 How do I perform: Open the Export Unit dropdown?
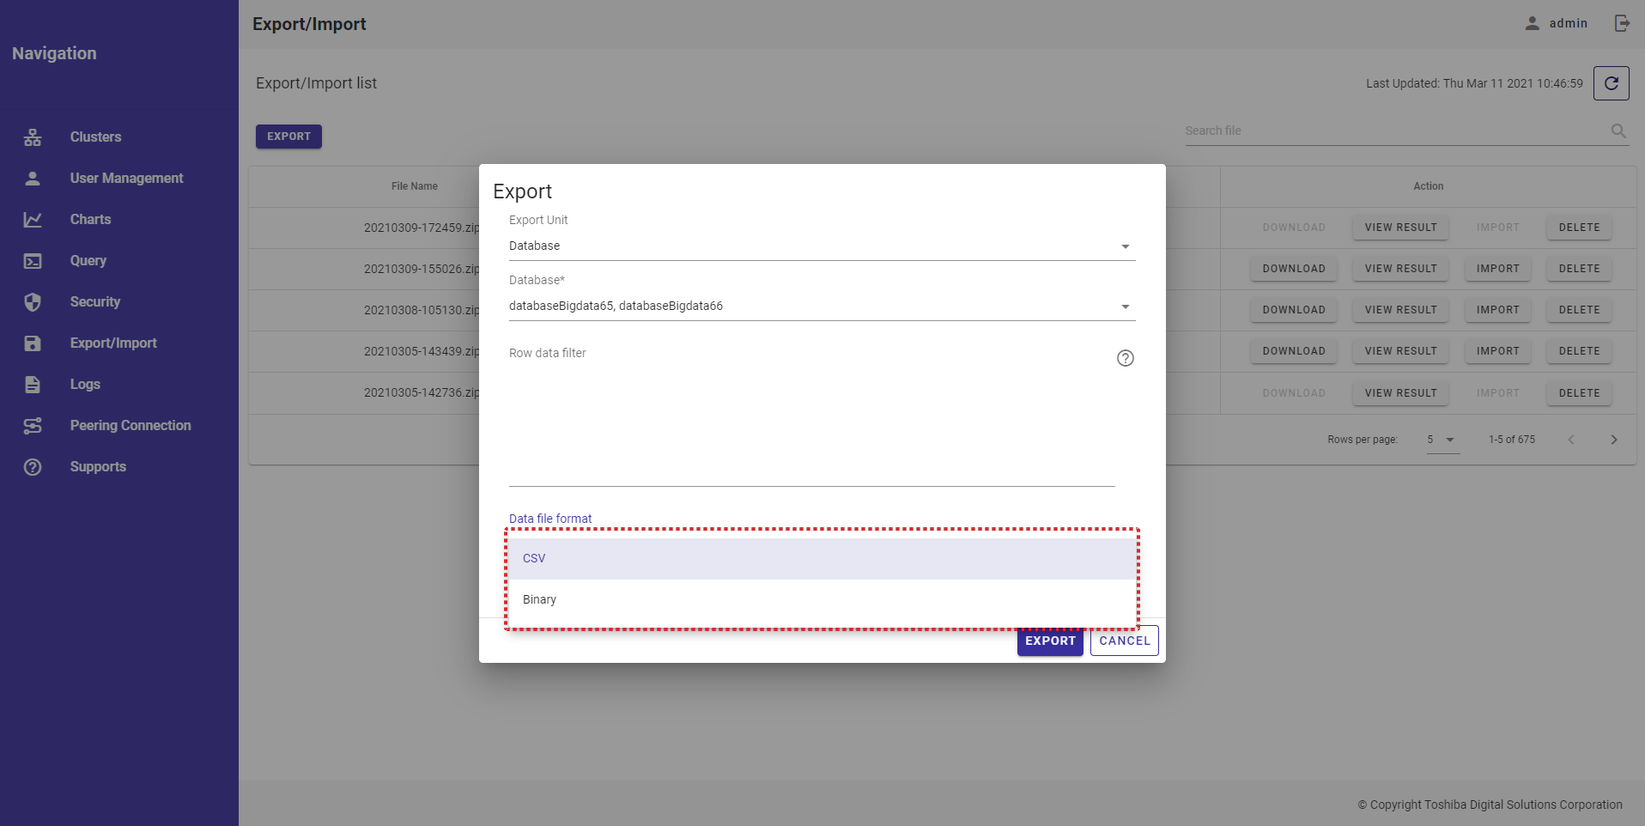tap(822, 246)
